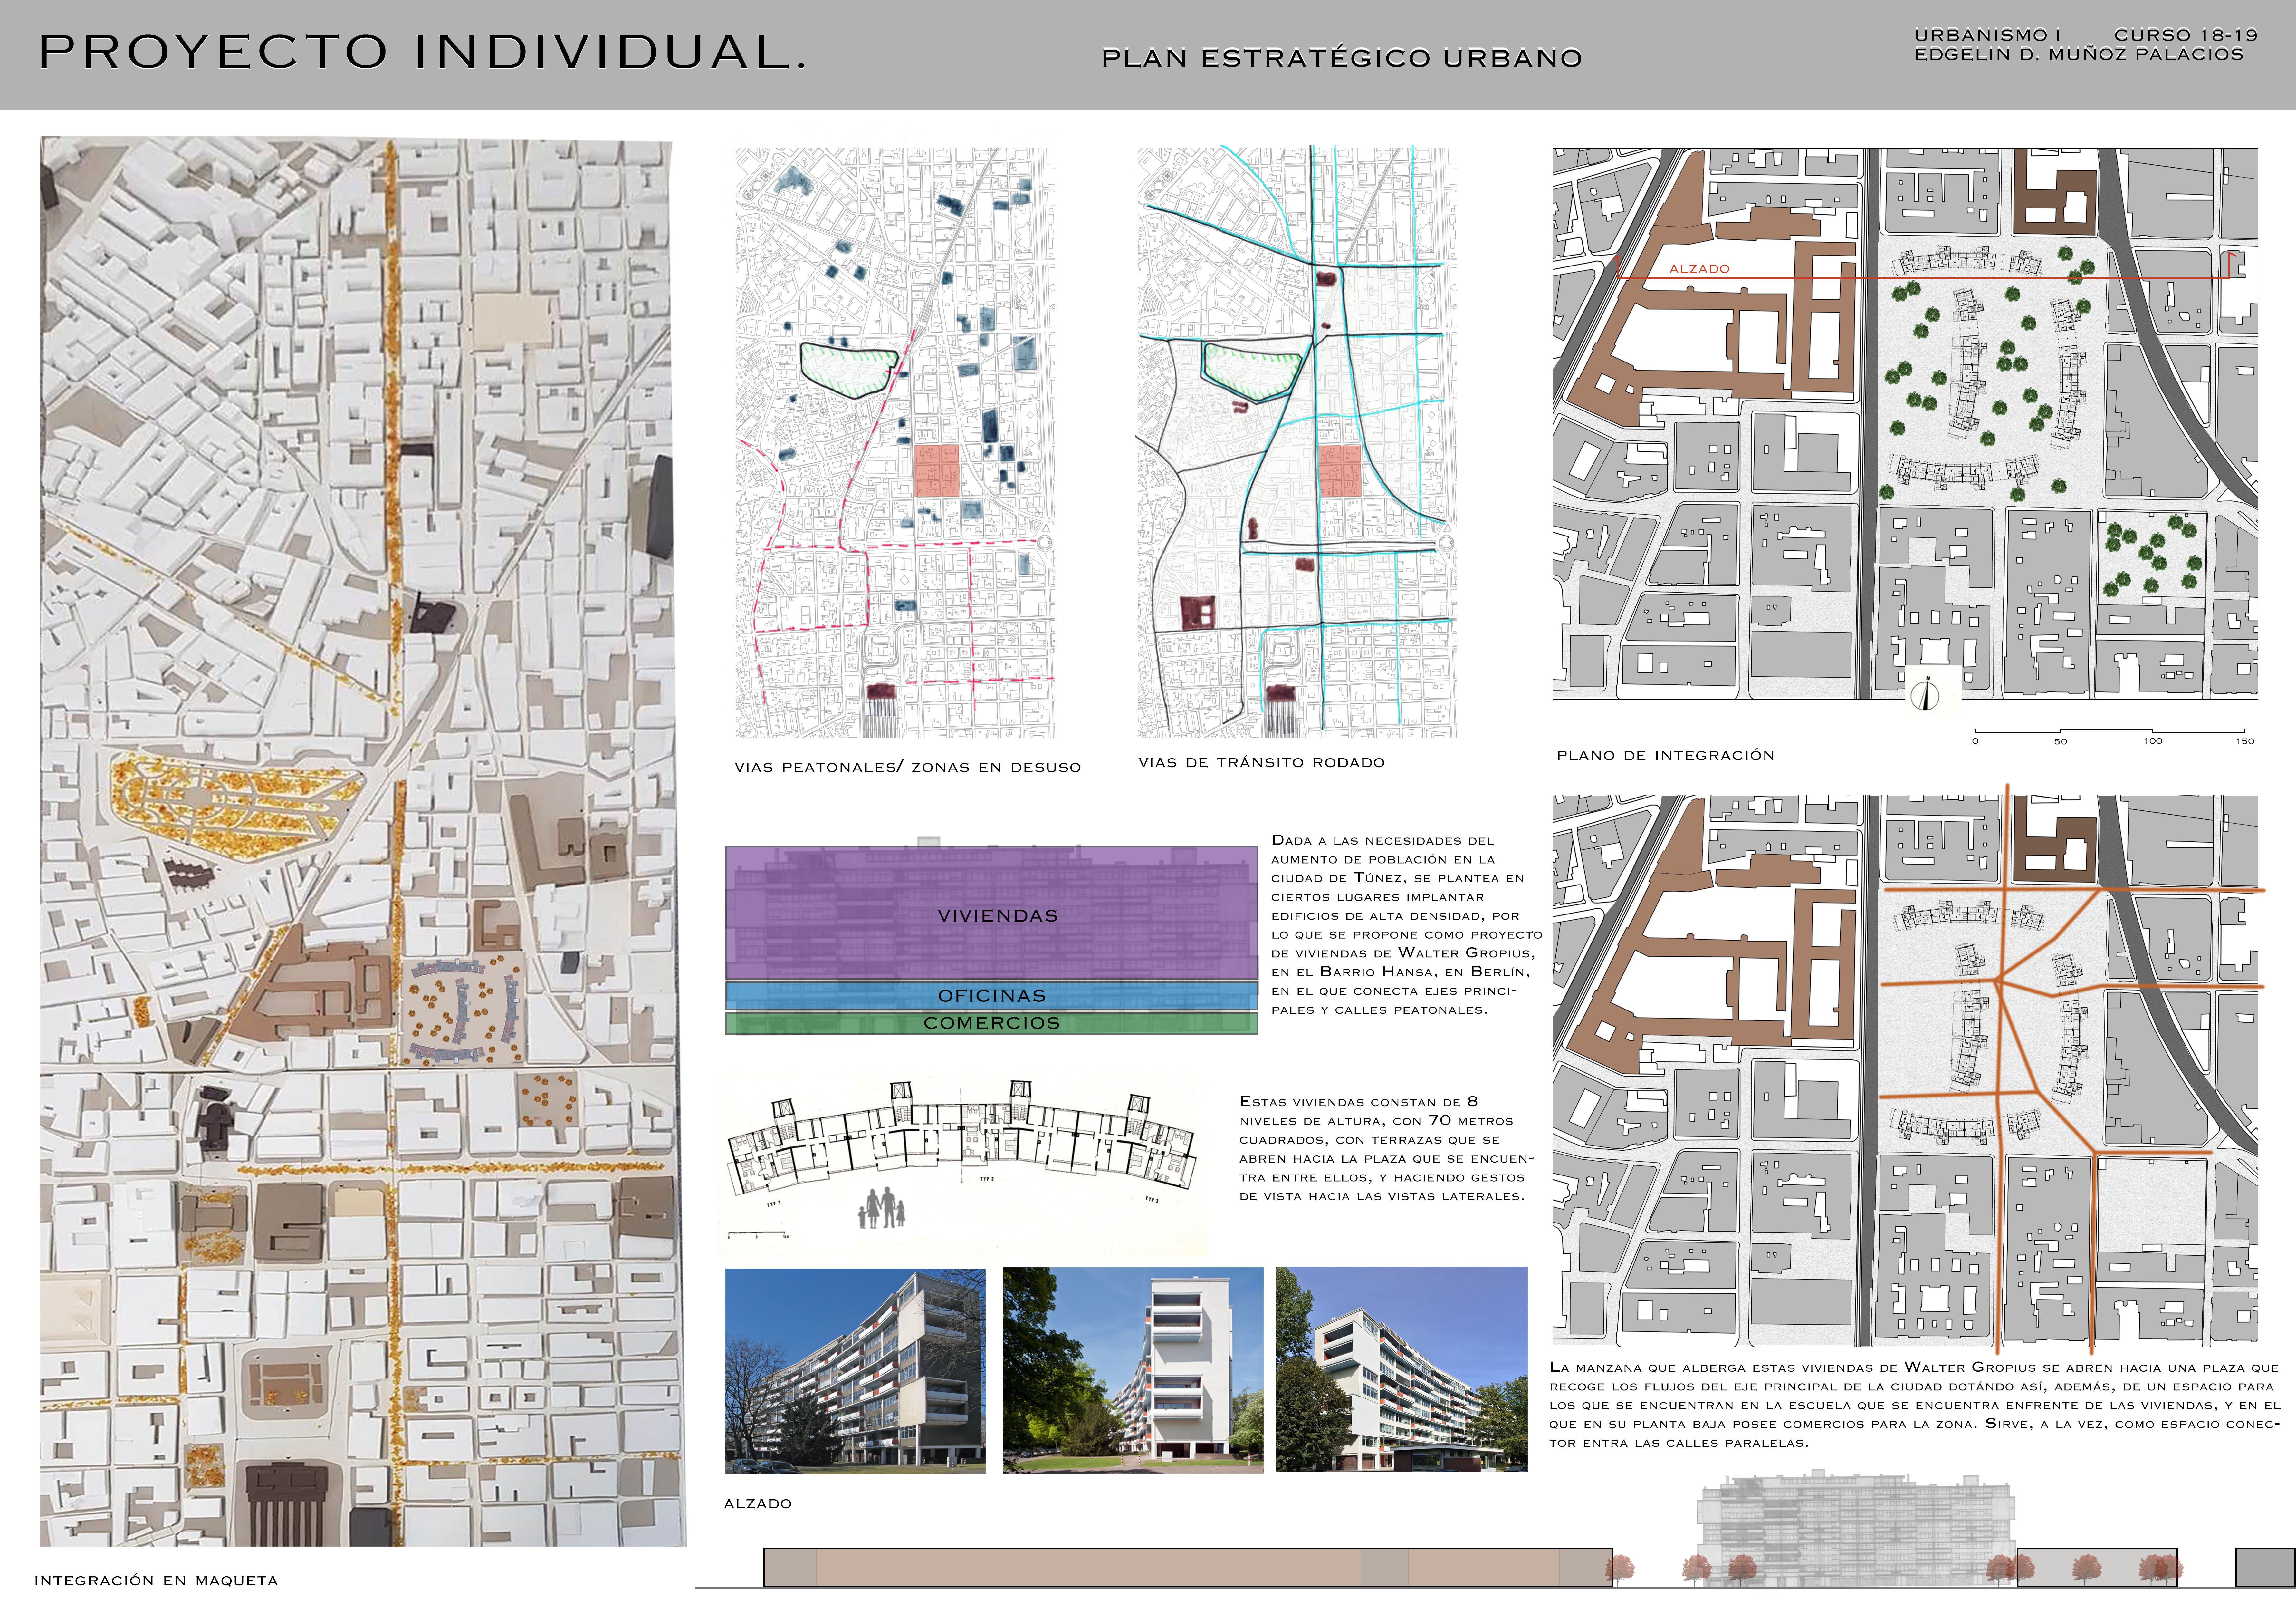2296x1624 pixels.
Task: Select first Gropius building photo with bare tree
Action: coord(855,1371)
